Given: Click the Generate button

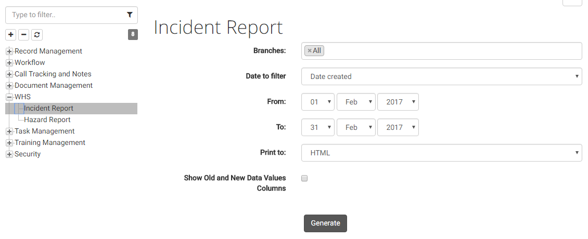Looking at the screenshot, I should pyautogui.click(x=325, y=223).
